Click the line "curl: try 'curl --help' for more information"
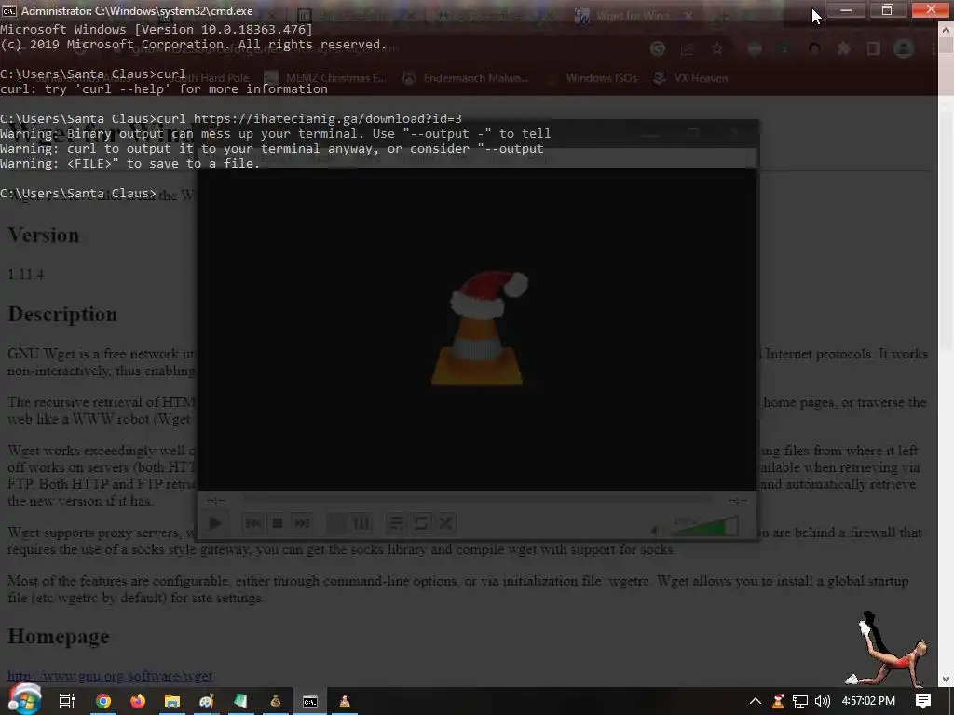Viewport: 954px width, 715px height. coord(164,88)
